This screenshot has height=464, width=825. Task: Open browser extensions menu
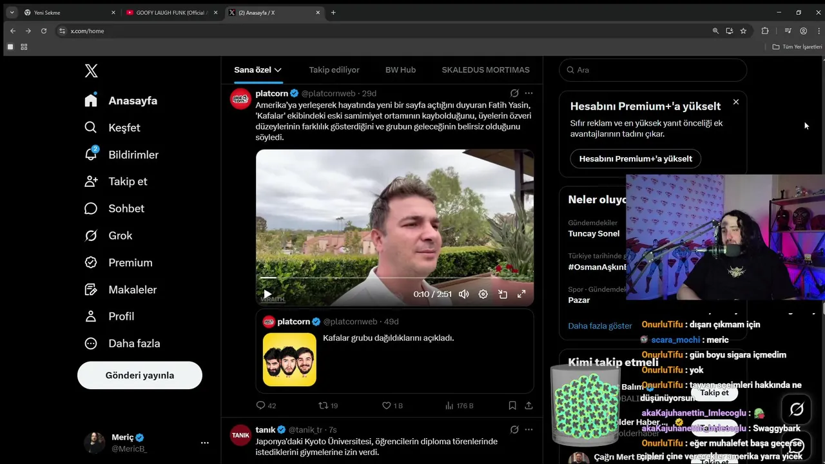(x=765, y=31)
